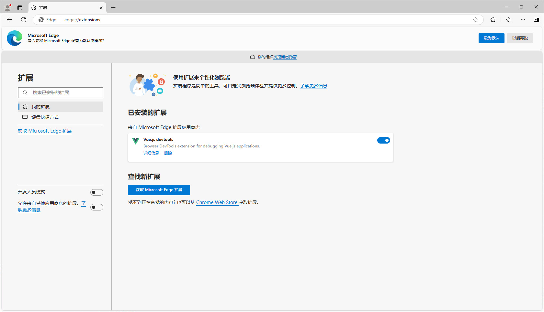The width and height of the screenshot is (544, 312).
Task: Toggle allow extensions from other stores
Action: tap(96, 207)
